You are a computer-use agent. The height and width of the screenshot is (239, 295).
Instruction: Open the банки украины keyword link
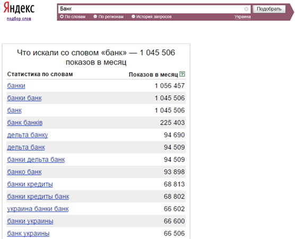coord(30,221)
